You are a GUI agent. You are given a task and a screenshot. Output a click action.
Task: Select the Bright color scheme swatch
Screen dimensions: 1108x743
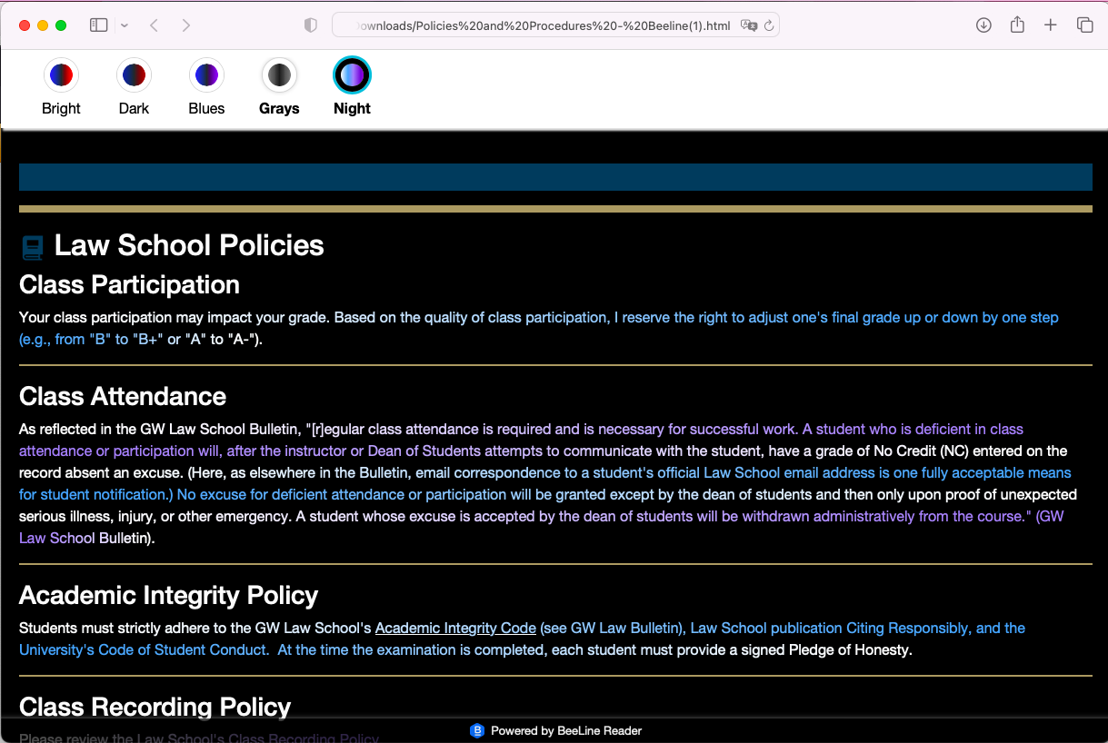point(62,74)
